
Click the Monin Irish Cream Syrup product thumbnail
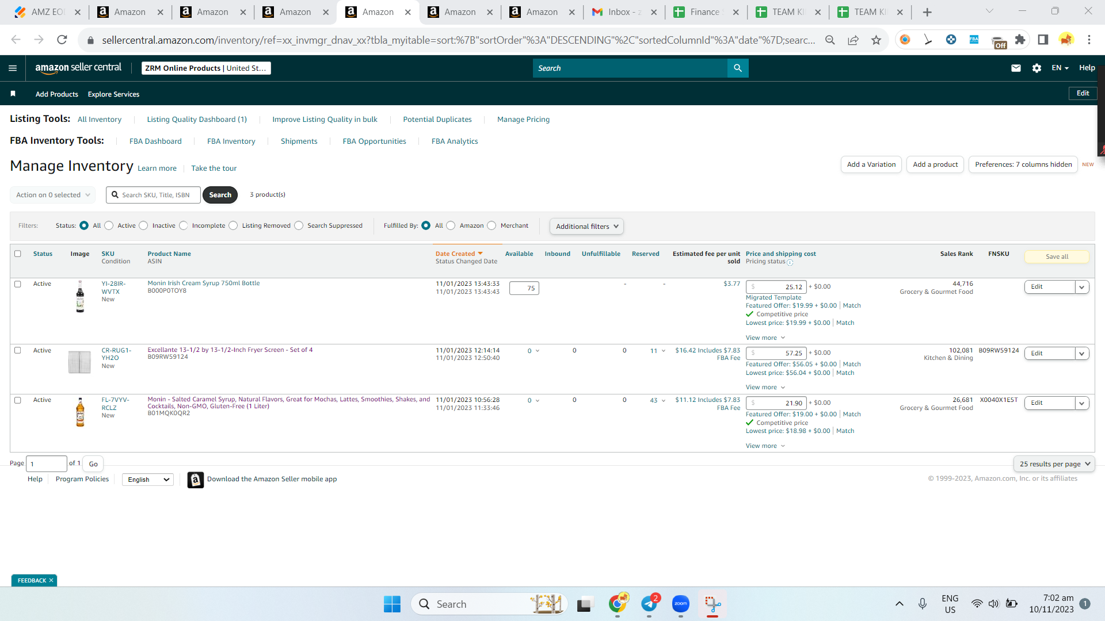(x=80, y=296)
